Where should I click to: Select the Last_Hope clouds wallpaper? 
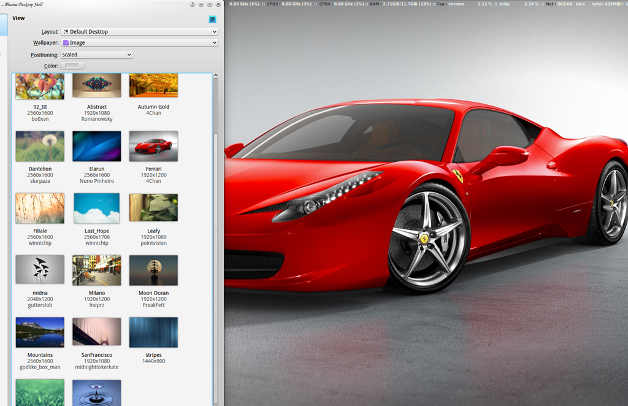96,208
